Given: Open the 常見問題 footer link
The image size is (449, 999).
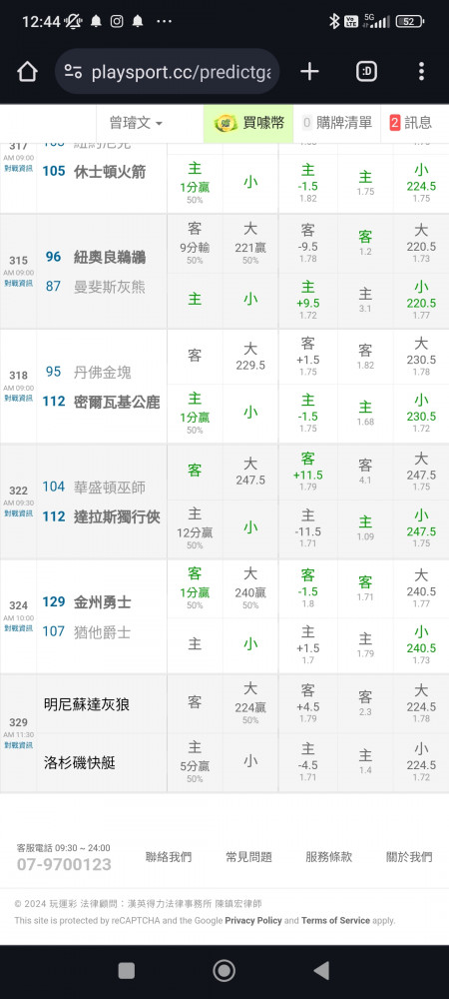Looking at the screenshot, I should click(x=248, y=857).
